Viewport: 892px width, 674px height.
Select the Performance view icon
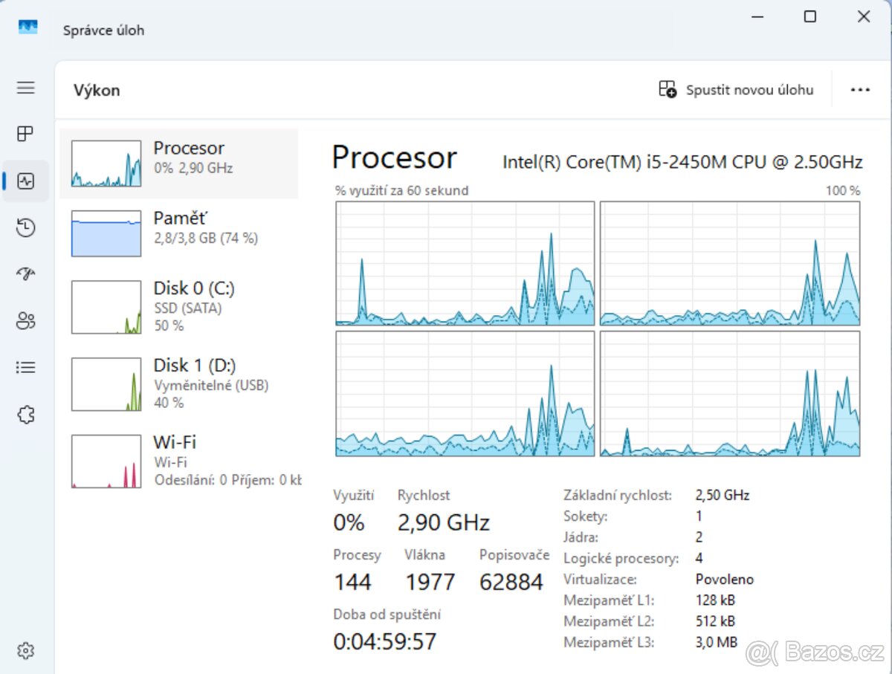(25, 181)
